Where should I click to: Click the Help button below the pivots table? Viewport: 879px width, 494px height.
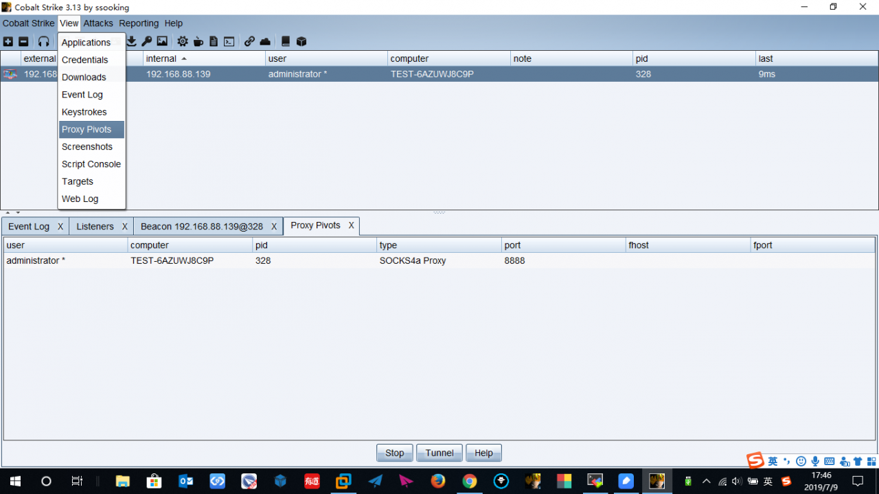(483, 453)
